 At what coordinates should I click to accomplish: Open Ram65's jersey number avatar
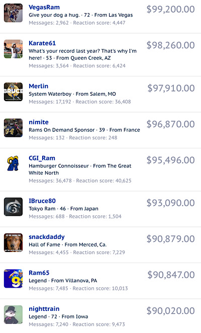point(13,278)
